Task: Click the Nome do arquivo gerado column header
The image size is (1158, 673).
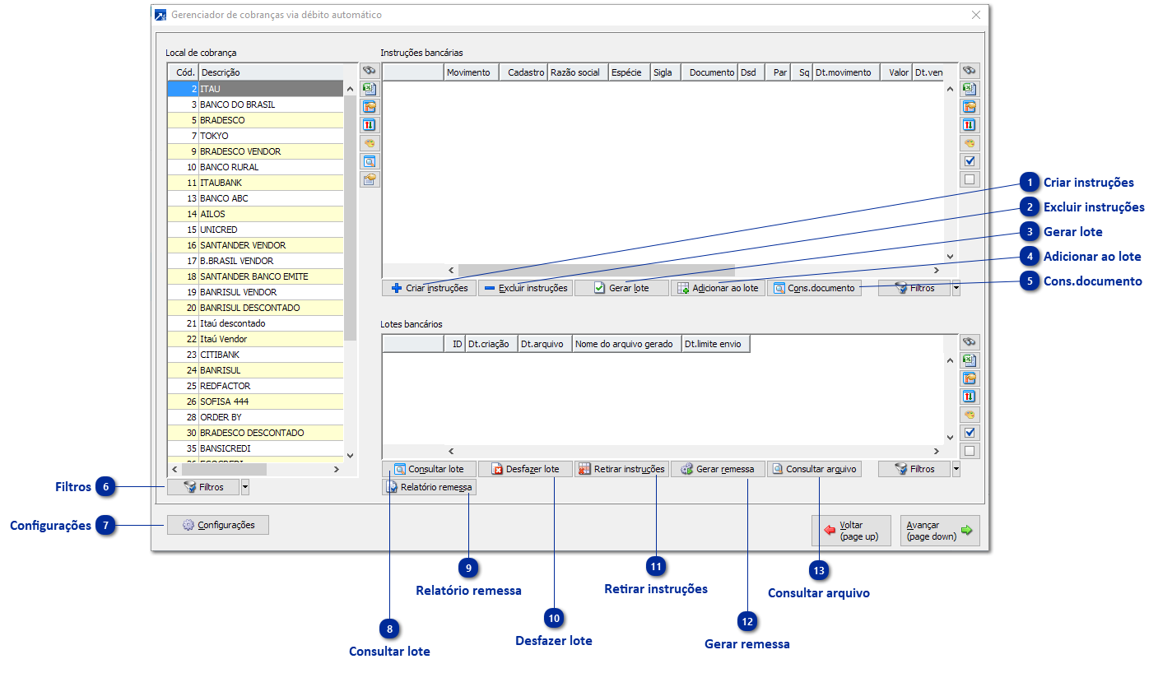Action: click(627, 344)
